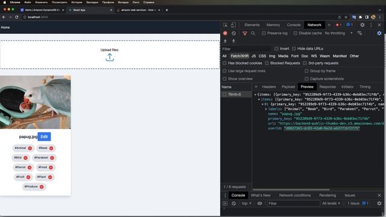Image resolution: width=386 pixels, height=217 pixels.
Task: Click the upload files arrow icon
Action: [110, 57]
